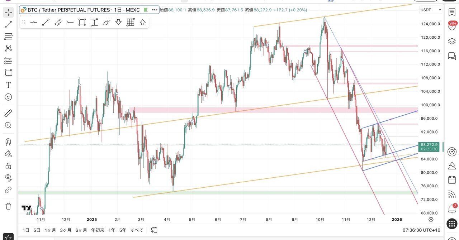Open alerts panel with 99+ badge

[x=452, y=26]
